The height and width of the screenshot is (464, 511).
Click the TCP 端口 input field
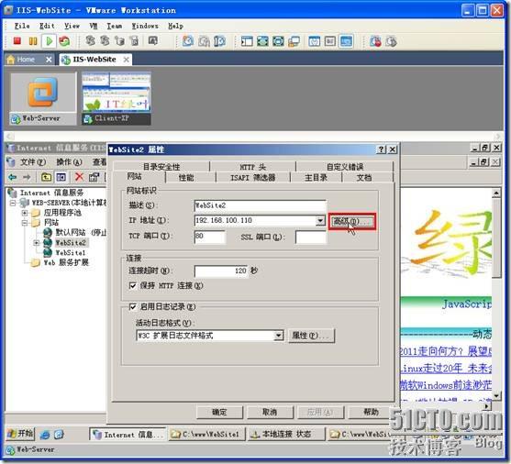pos(209,237)
